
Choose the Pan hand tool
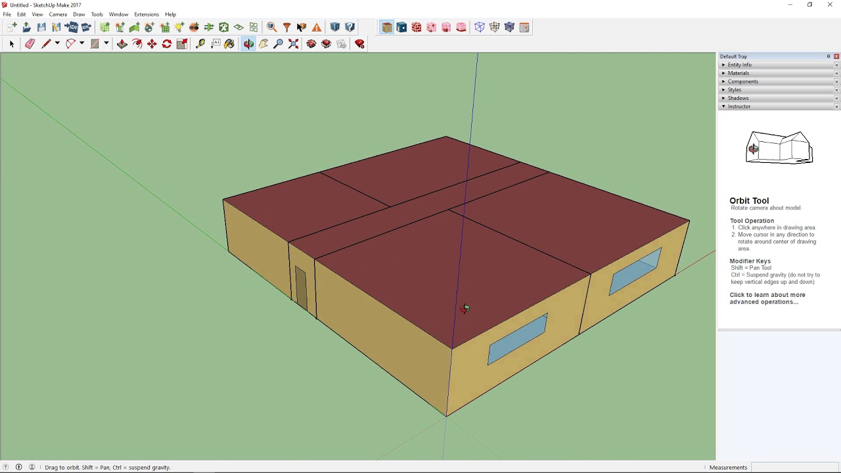click(263, 44)
